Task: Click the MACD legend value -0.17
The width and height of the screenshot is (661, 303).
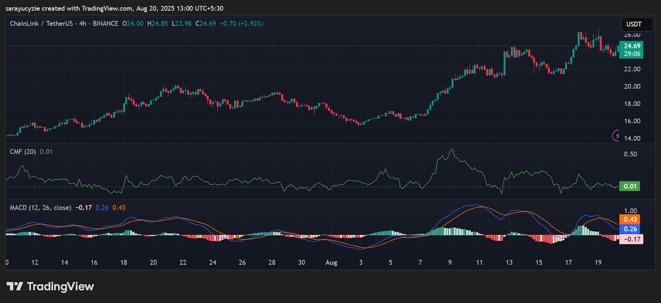Action: 83,208
